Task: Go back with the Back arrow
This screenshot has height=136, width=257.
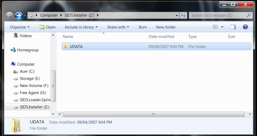Action: pos(9,16)
